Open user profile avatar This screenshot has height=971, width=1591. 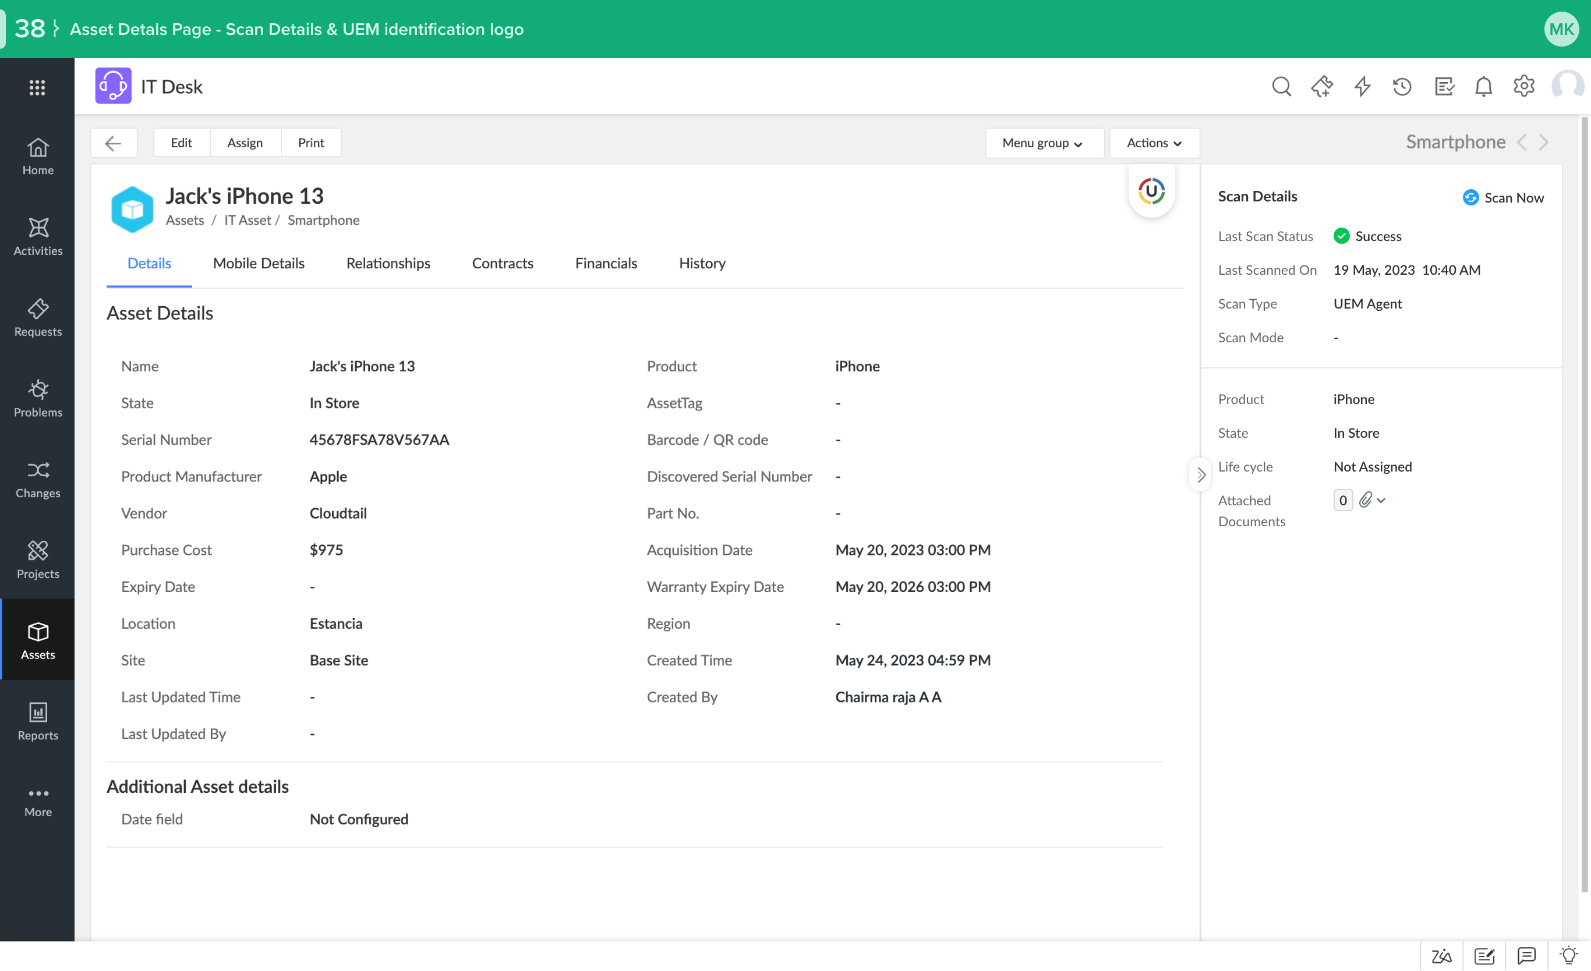point(1568,86)
